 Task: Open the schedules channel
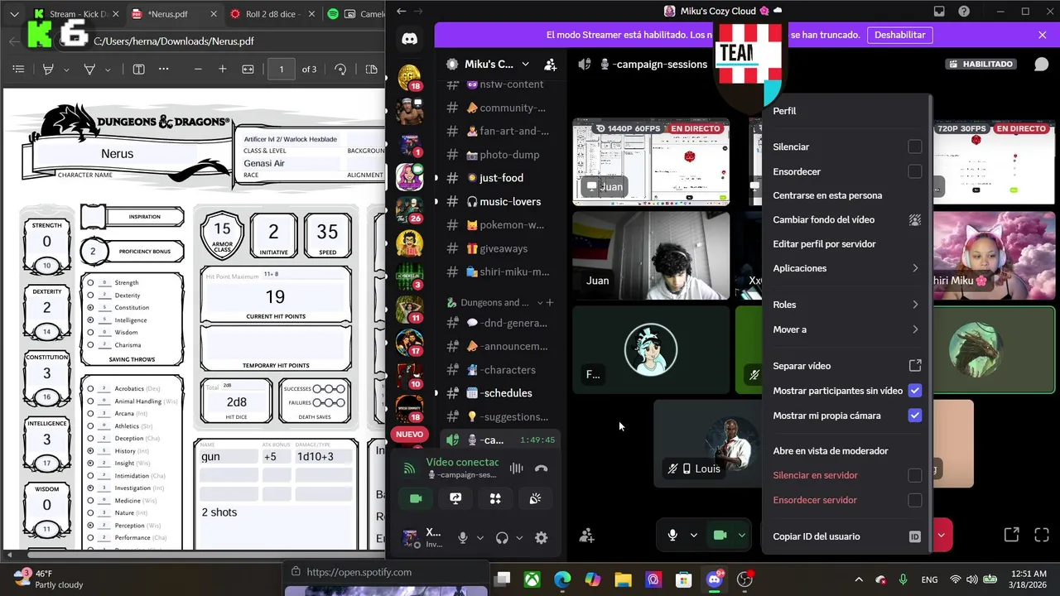pyautogui.click(x=500, y=393)
